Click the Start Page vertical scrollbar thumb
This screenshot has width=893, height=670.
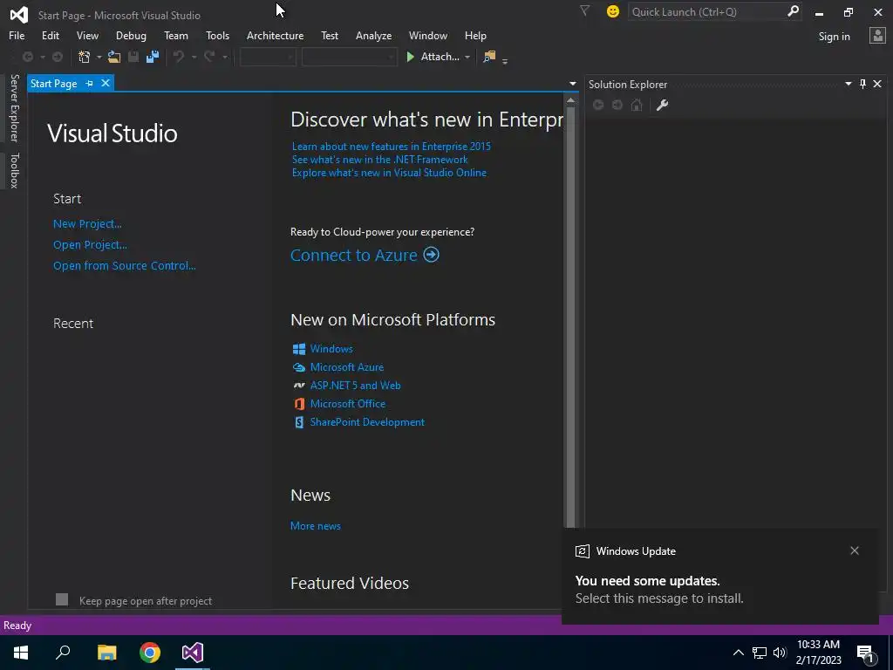pyautogui.click(x=570, y=318)
